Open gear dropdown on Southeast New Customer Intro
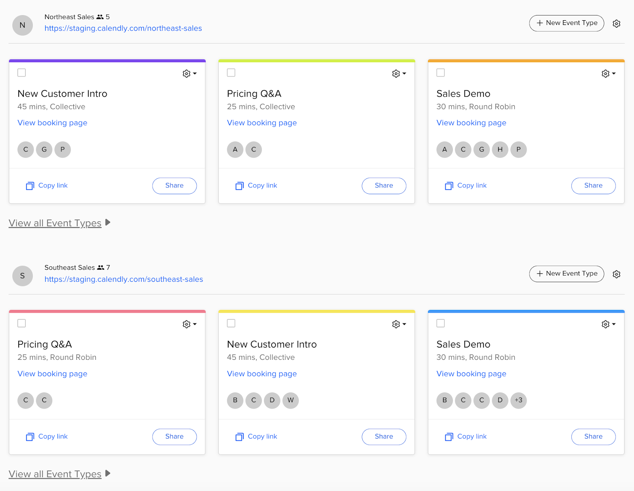634x491 pixels. click(399, 325)
